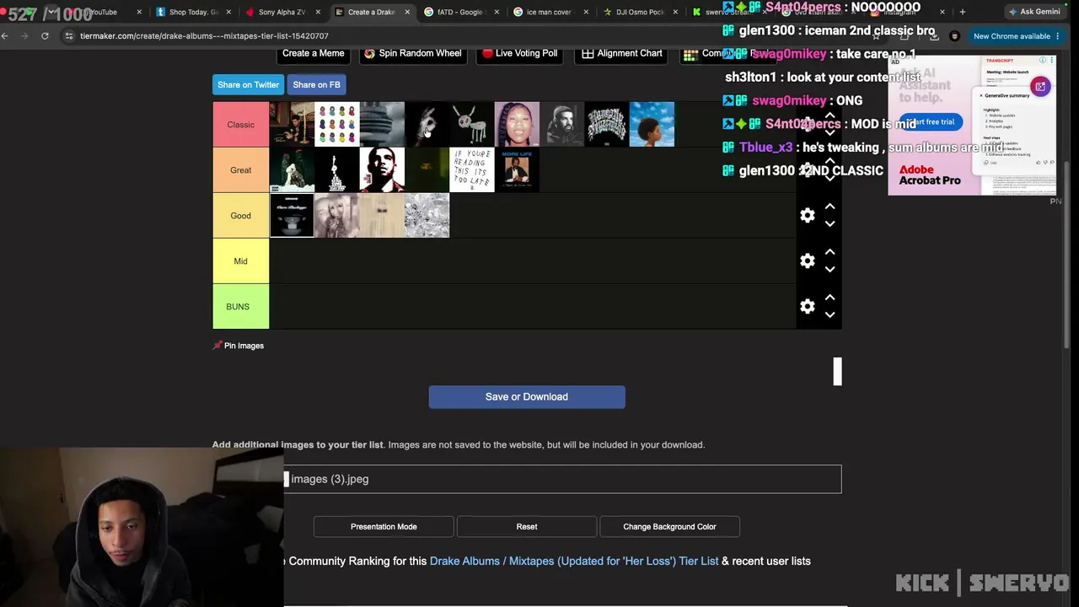Toggle Pin Images option
1079x607 pixels.
(239, 346)
